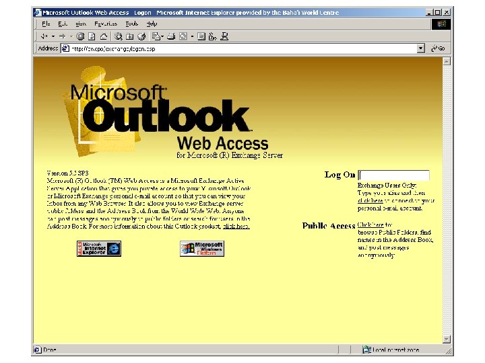Click 'Exchange Users Only' text

tap(387, 186)
